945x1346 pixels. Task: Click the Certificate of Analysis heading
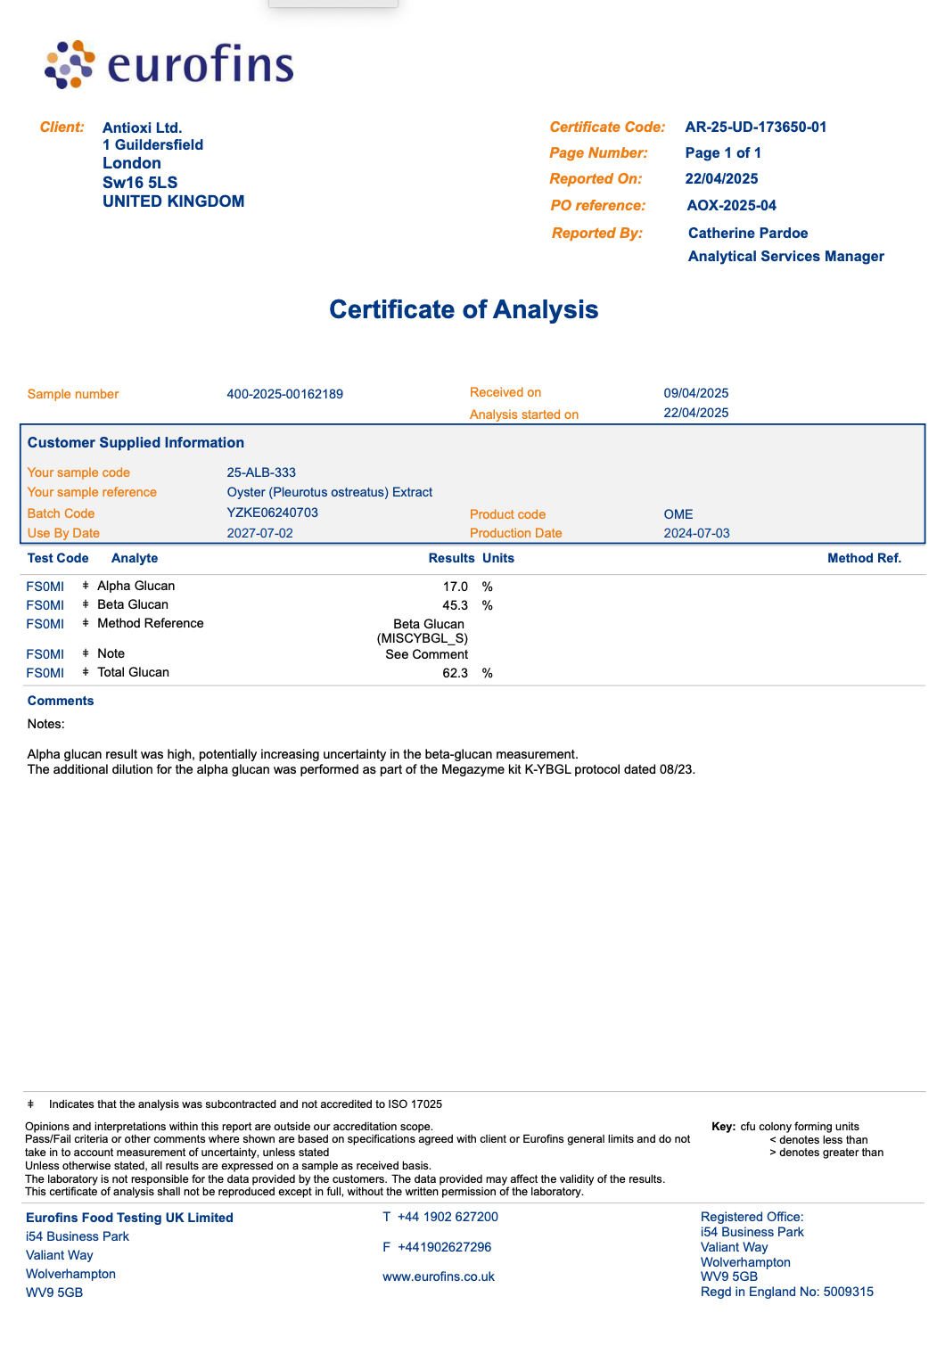click(464, 309)
